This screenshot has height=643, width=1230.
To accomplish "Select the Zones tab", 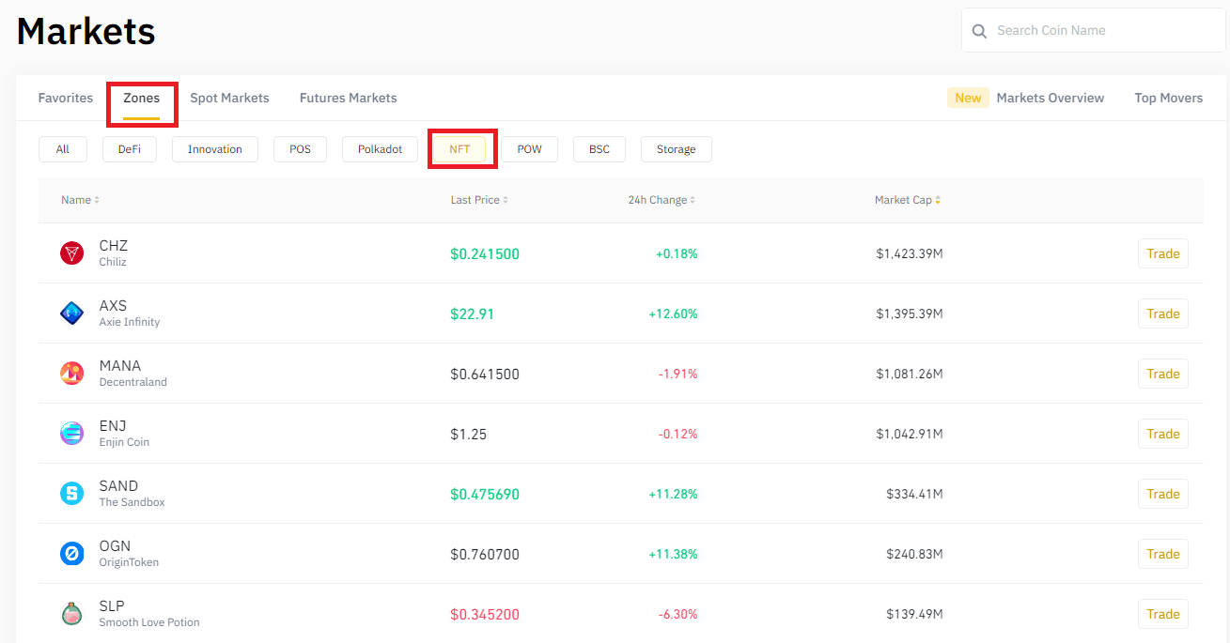I will pyautogui.click(x=142, y=98).
